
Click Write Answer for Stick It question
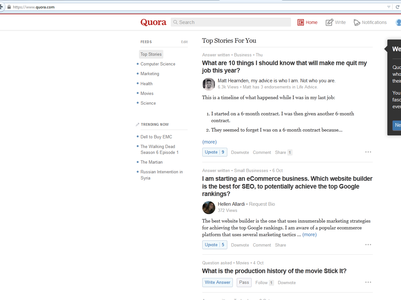pos(218,283)
